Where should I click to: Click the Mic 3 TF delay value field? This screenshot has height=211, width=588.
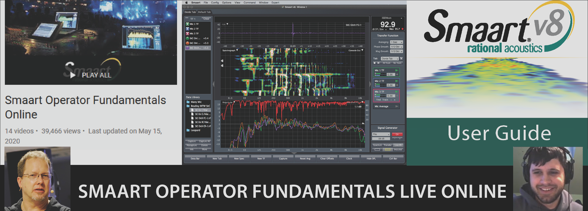(390, 96)
